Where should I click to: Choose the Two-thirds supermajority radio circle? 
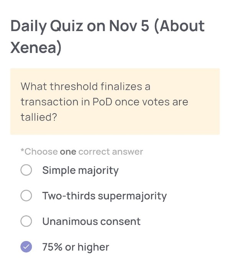(26, 196)
